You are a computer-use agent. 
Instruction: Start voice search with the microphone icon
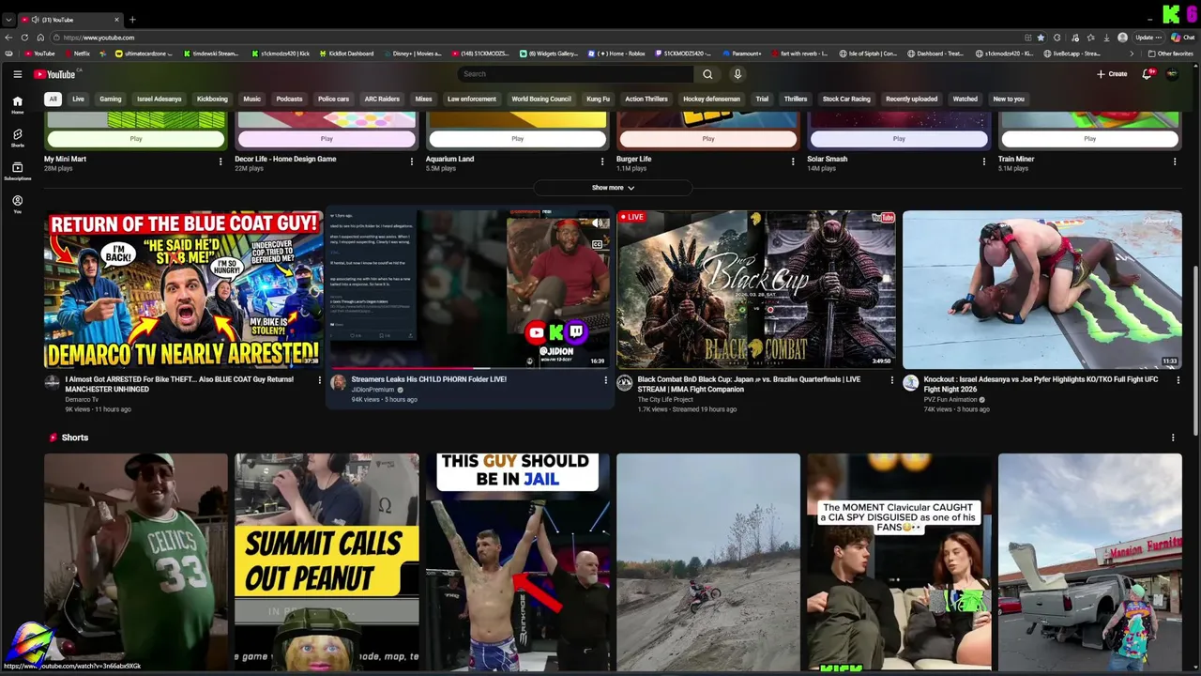(737, 74)
